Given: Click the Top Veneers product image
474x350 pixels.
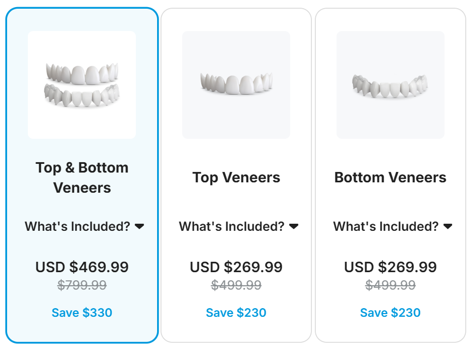Looking at the screenshot, I should [236, 84].
